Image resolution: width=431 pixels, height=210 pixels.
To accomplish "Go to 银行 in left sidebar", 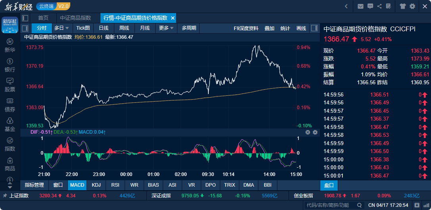I will point(10,65).
